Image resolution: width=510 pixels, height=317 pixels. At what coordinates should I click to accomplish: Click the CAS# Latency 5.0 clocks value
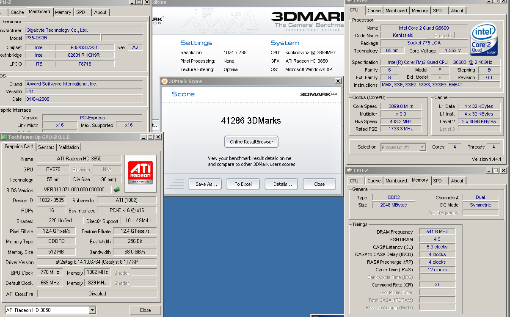tap(438, 247)
